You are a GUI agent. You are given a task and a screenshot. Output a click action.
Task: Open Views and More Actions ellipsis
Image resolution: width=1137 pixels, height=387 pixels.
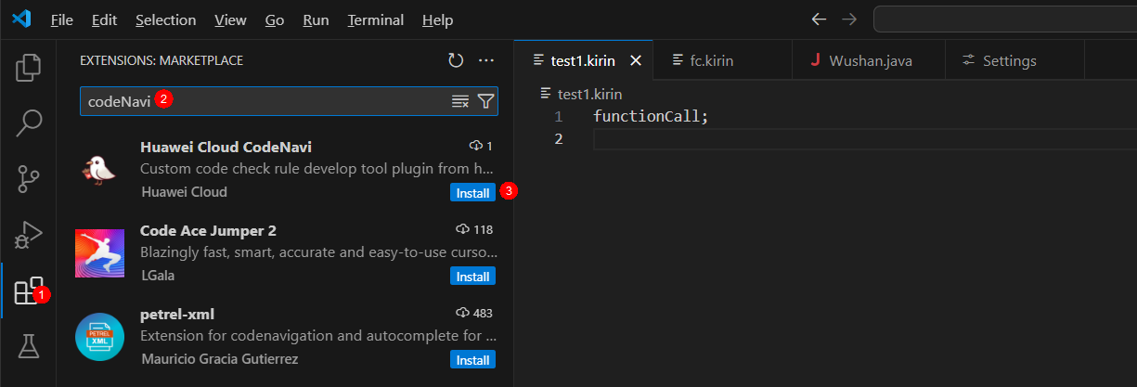pos(486,60)
